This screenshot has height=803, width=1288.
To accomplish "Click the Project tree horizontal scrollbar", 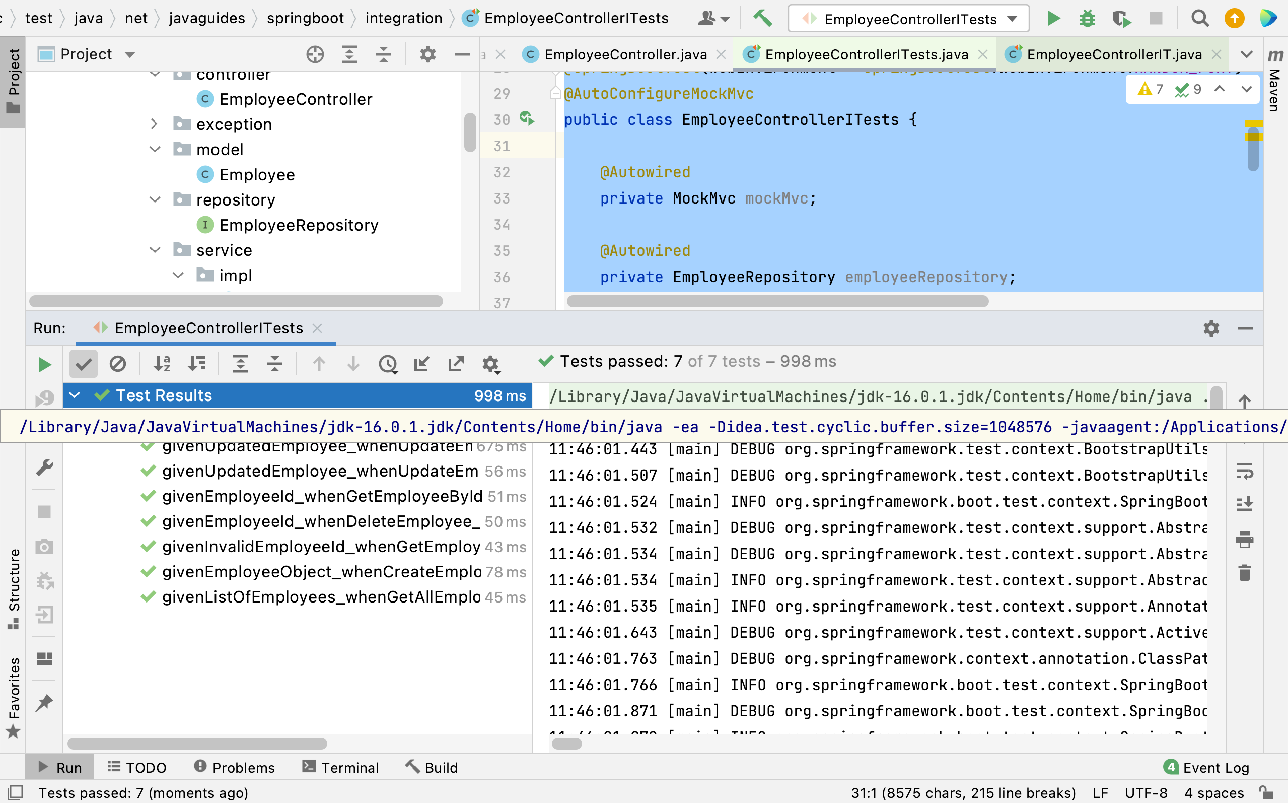I will [236, 301].
